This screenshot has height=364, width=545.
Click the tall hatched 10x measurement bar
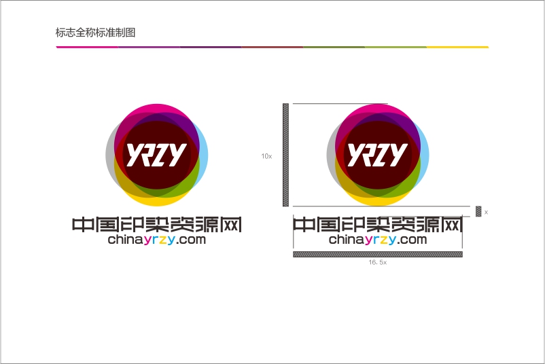tap(285, 155)
